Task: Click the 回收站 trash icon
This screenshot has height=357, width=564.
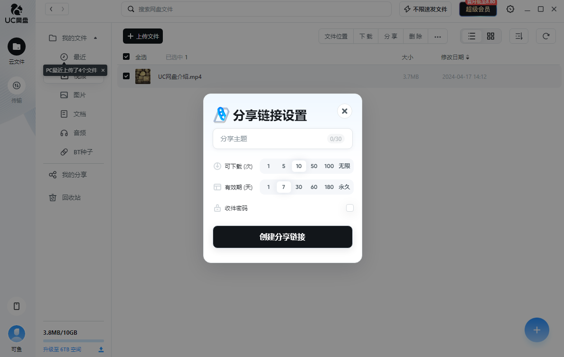Action: (x=53, y=197)
